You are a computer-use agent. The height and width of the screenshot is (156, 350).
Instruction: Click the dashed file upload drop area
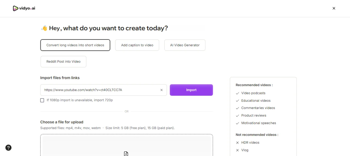[x=127, y=145]
